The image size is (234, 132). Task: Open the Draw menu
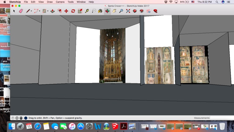tap(50, 2)
